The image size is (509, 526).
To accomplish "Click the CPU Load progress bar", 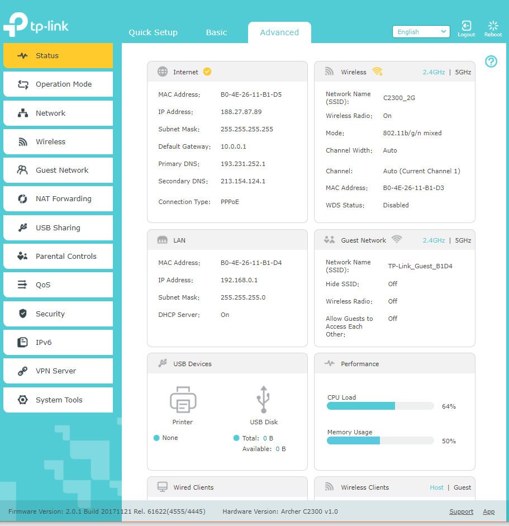I will [x=380, y=406].
